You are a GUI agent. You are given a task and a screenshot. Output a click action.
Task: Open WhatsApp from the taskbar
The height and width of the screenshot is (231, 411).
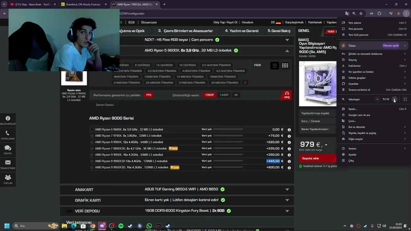pos(149,226)
